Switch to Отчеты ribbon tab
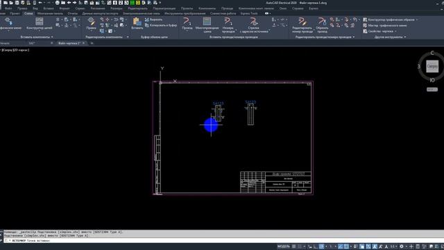444x250 pixels. [72, 13]
